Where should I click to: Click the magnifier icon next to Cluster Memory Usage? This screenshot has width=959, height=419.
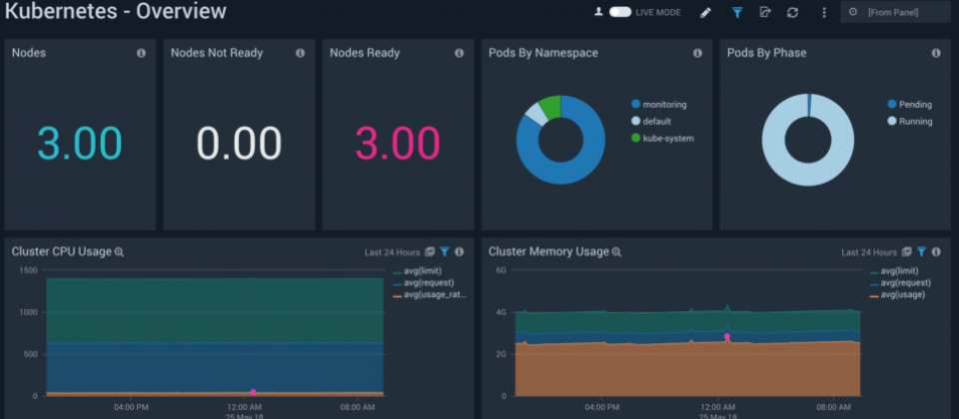click(617, 251)
